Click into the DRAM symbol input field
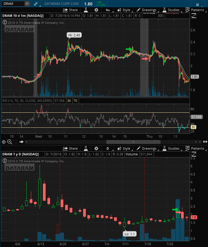Screen dimensions: 208x247 click(x=13, y=4)
